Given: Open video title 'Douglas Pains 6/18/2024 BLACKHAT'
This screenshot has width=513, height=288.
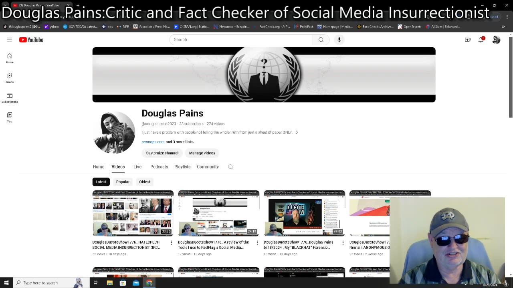Looking at the screenshot, I should coord(299,245).
